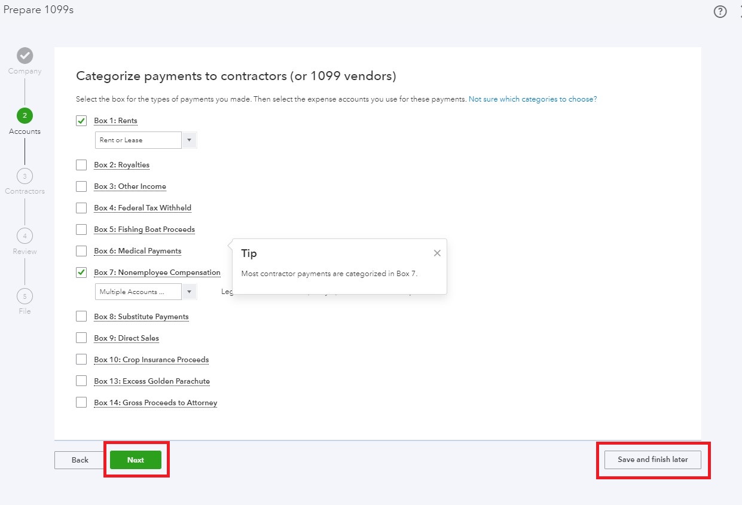
Task: Navigate to the File step circle
Action: pos(25,296)
